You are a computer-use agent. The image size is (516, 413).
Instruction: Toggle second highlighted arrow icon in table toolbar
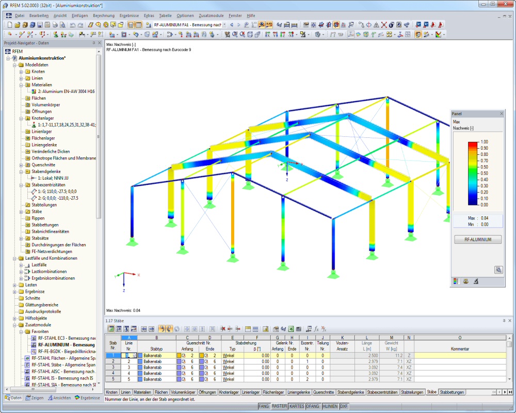(169, 329)
